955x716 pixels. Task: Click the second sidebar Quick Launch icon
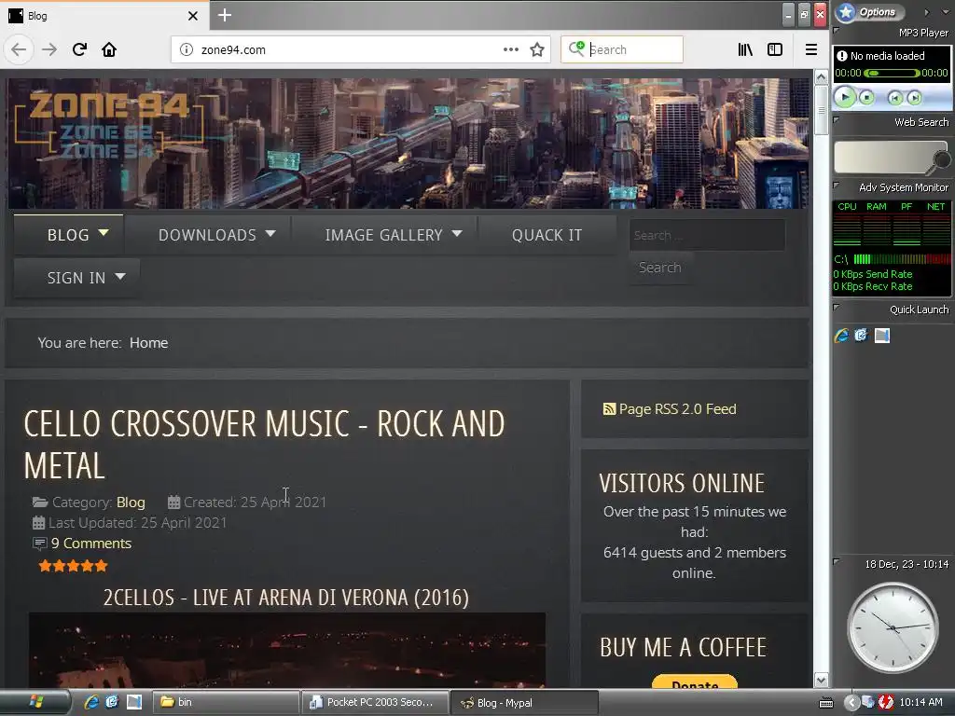click(x=861, y=336)
